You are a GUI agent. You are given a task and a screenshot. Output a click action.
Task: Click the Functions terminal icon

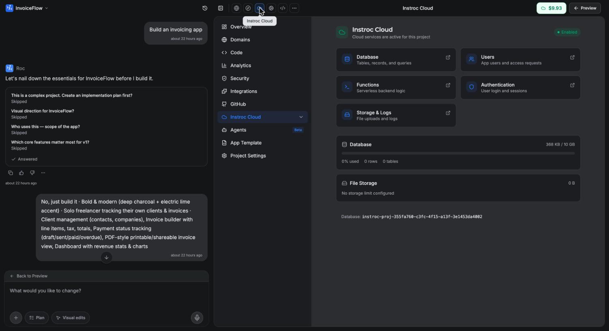tap(347, 87)
